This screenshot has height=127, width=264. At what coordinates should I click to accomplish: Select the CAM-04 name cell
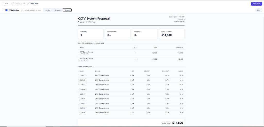82,89
